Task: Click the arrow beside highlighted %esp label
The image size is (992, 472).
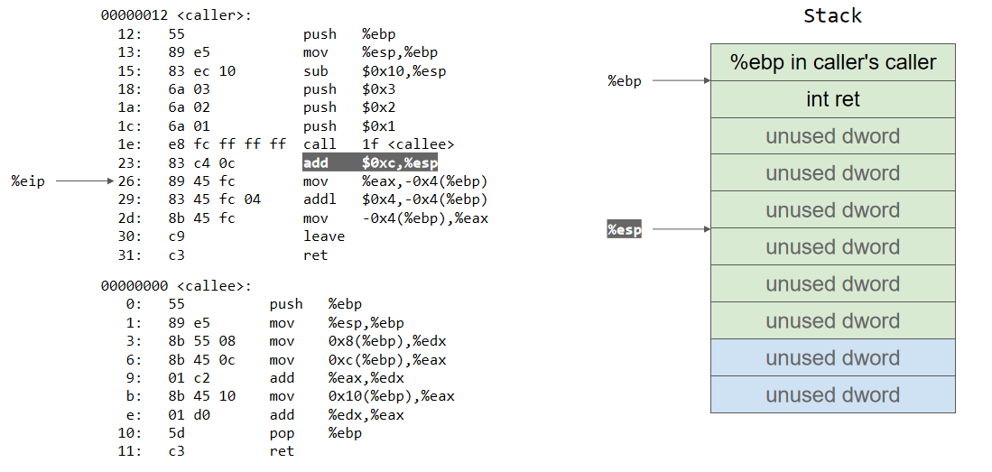Action: [x=681, y=229]
